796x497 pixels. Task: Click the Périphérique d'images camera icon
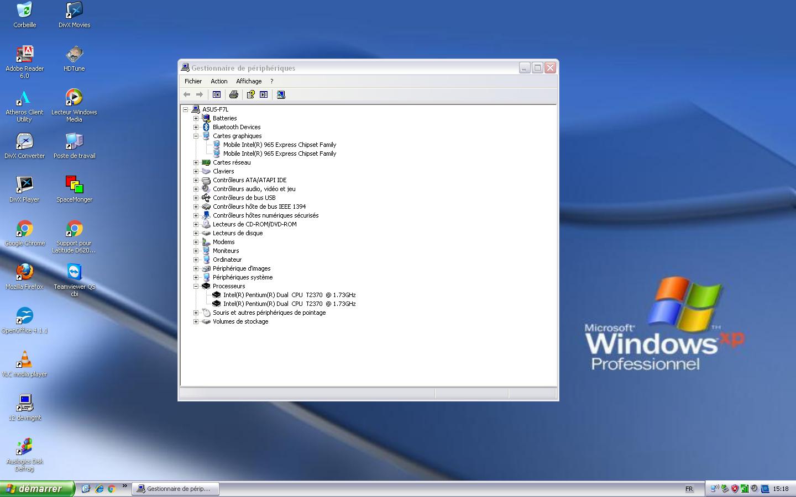pos(206,268)
